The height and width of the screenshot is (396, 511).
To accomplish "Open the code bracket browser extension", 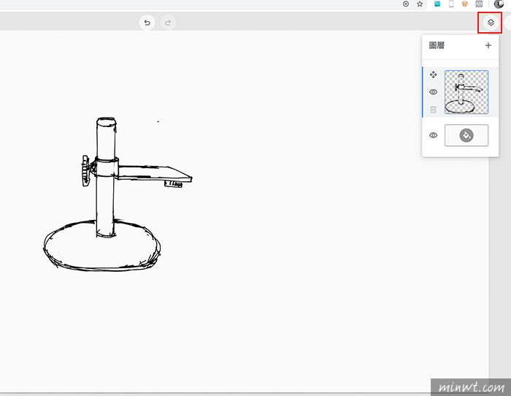I will point(479,4).
